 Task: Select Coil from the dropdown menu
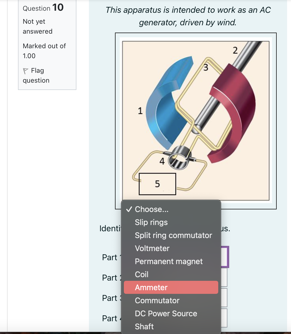(x=142, y=274)
